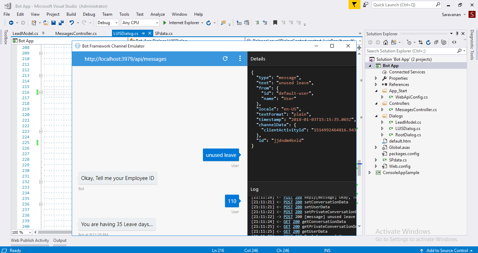Click the Quick Launch search magnifier icon
478x253 pixels.
tap(438, 5)
